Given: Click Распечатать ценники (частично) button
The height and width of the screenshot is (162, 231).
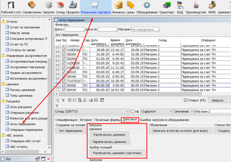Looking at the screenshot, I should point(117,153).
